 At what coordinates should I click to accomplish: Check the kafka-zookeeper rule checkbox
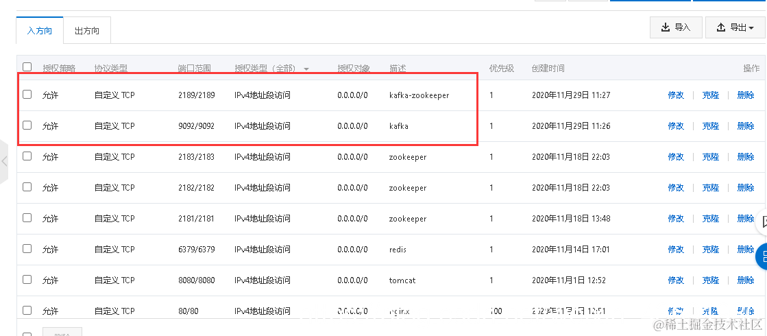coord(27,95)
